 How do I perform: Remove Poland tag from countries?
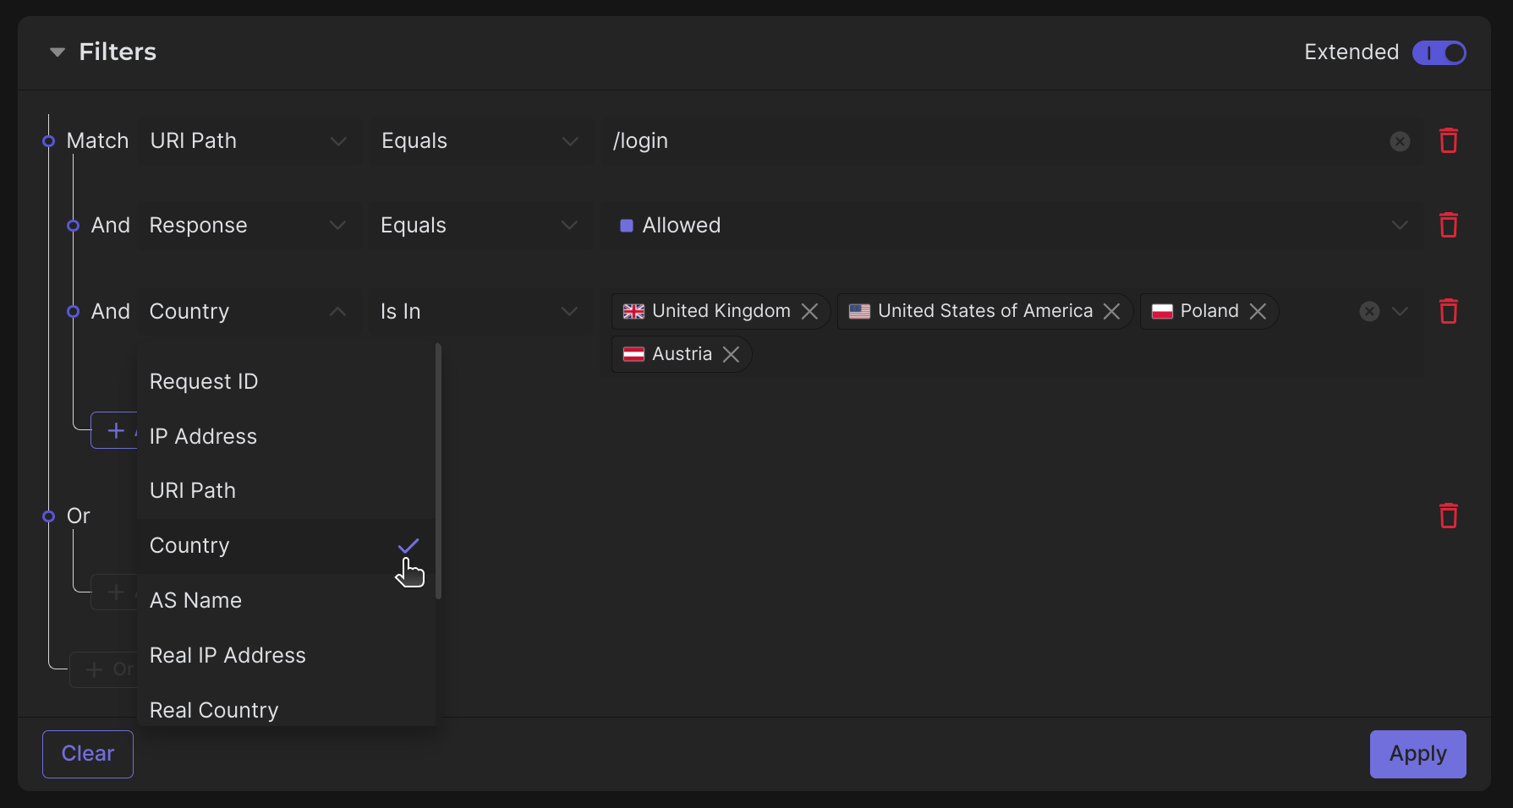1258,311
